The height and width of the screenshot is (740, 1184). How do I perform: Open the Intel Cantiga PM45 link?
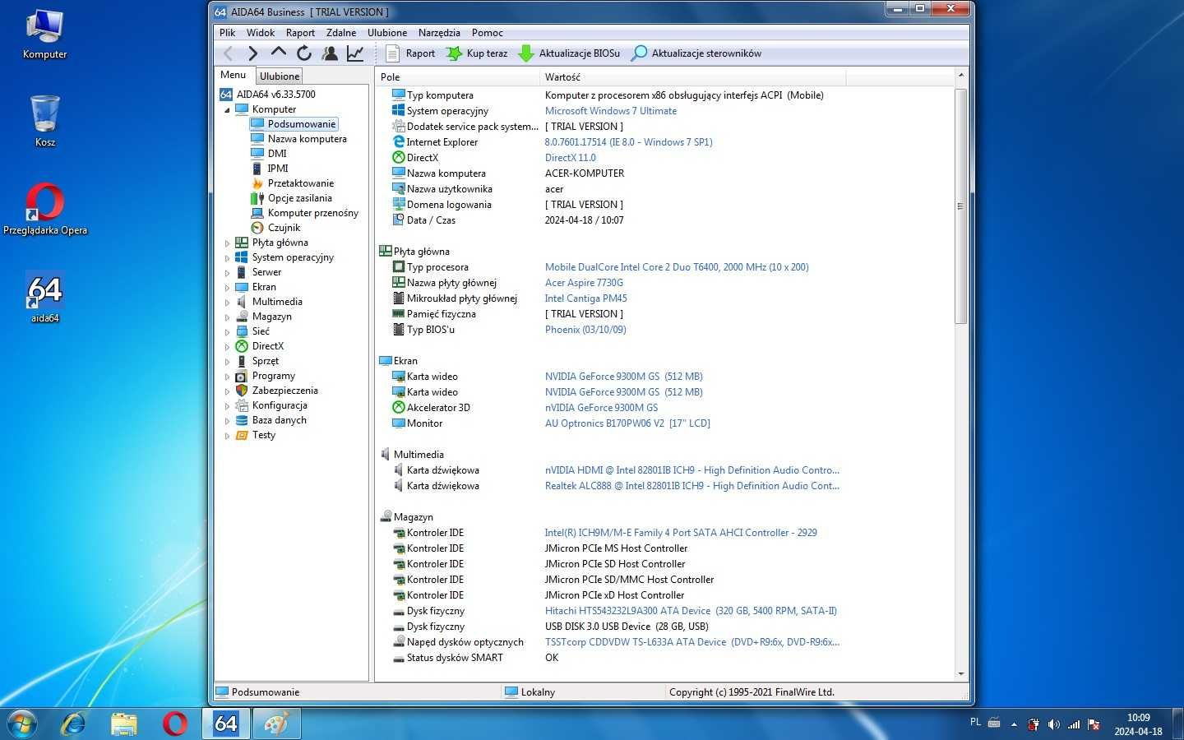[x=585, y=298]
